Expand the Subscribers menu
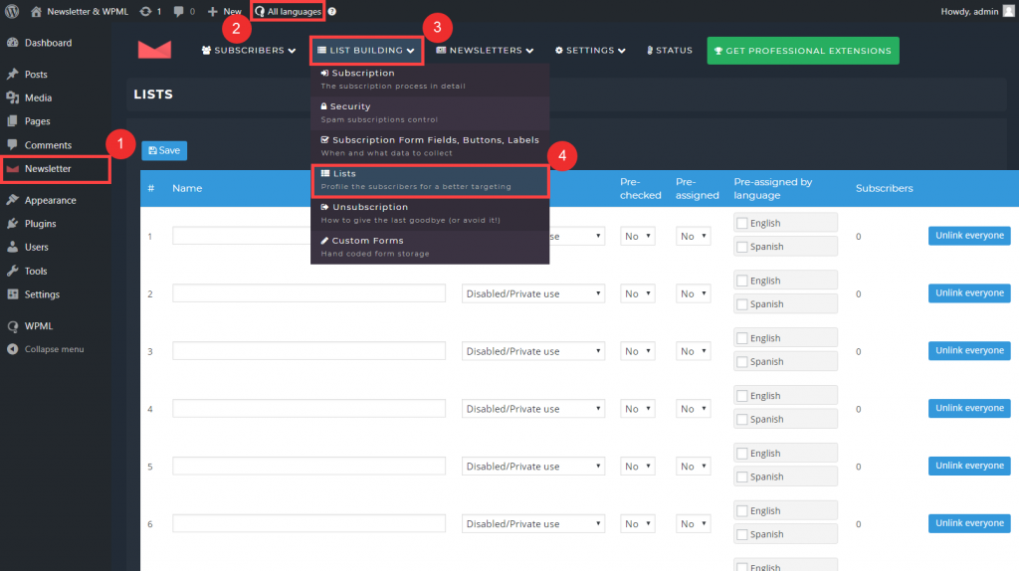 pos(249,50)
